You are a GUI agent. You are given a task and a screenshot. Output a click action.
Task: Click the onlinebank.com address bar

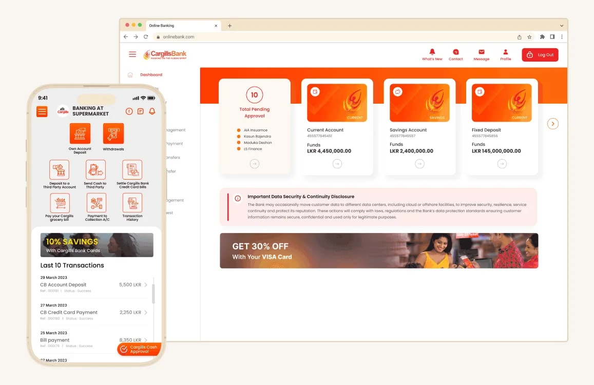333,37
